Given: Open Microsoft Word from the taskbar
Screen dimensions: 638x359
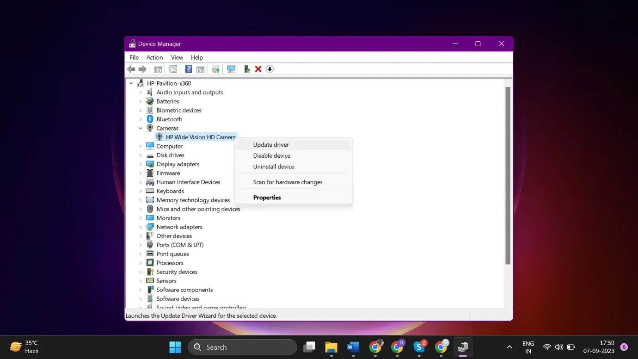Looking at the screenshot, I should coord(353,347).
